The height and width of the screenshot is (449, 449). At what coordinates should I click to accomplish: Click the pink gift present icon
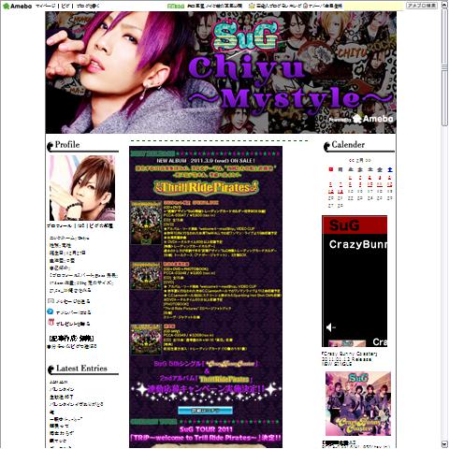coord(51,322)
